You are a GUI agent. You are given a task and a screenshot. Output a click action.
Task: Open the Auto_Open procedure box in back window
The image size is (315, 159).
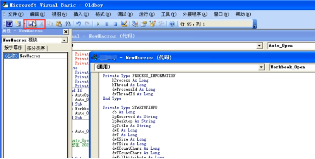[291, 46]
